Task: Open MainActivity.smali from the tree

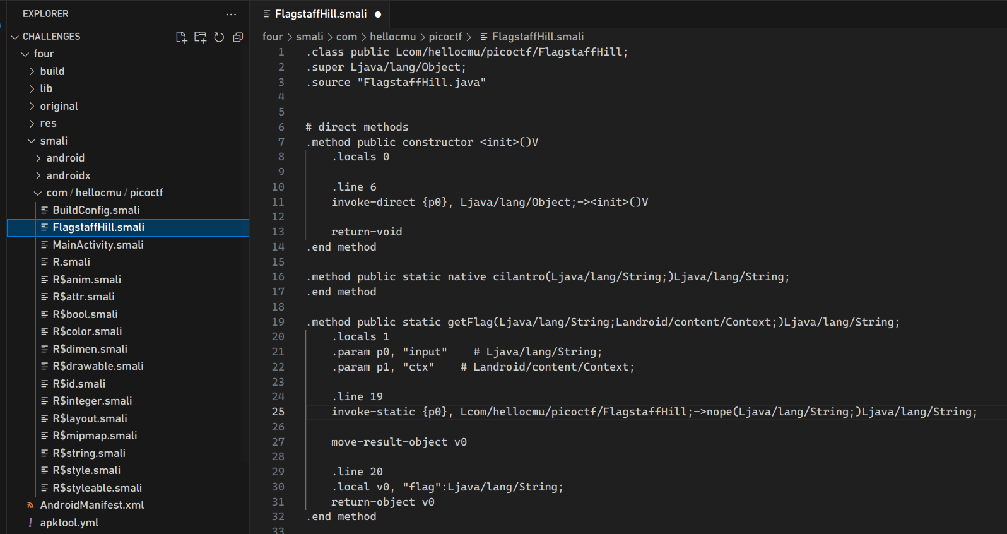Action: 128,245
